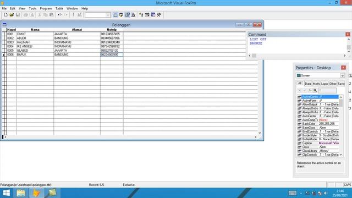This screenshot has width=352, height=198.
Task: Open the Table menu
Action: pyautogui.click(x=59, y=9)
